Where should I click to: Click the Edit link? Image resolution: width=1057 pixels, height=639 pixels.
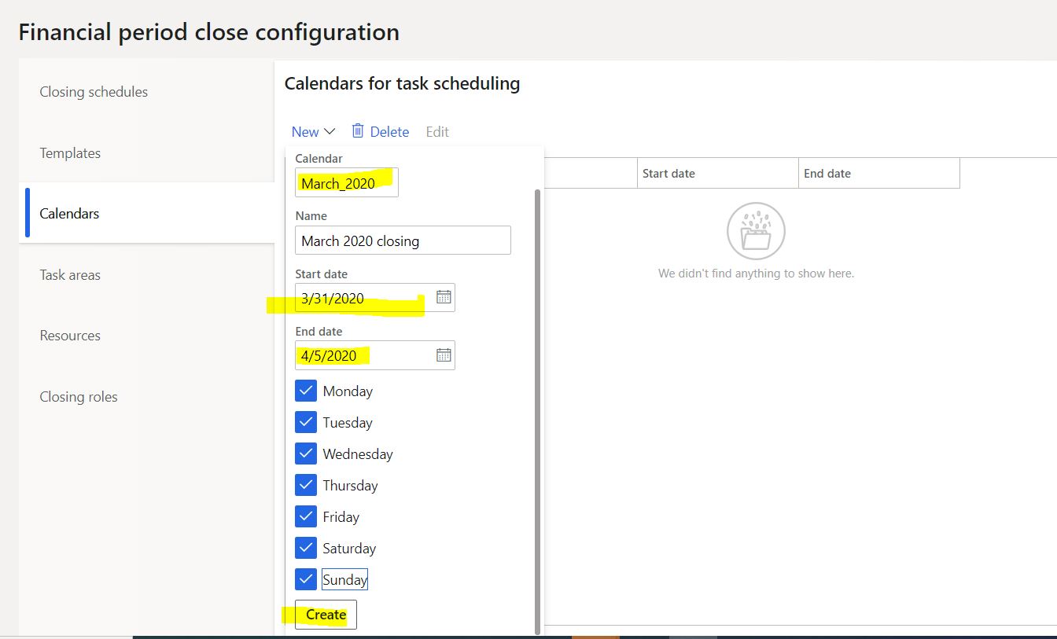437,131
